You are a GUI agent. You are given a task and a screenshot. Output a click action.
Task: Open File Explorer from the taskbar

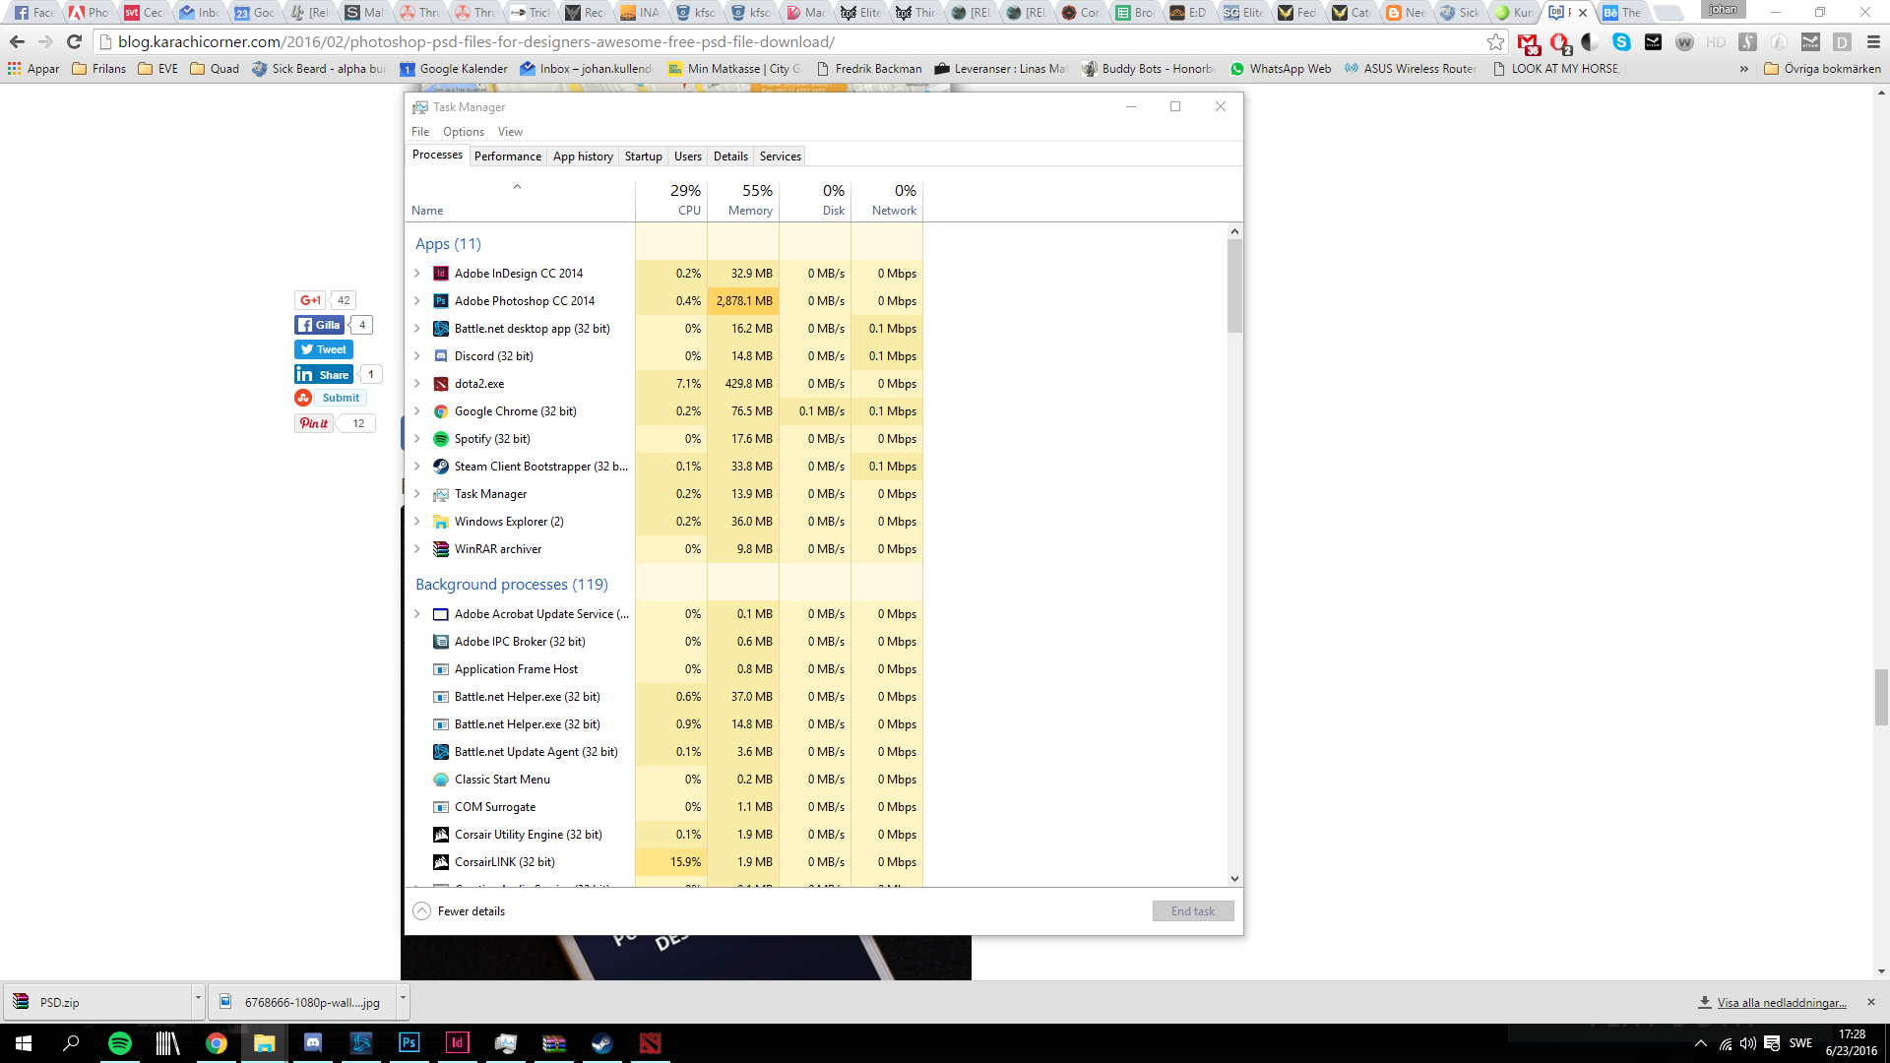264,1043
